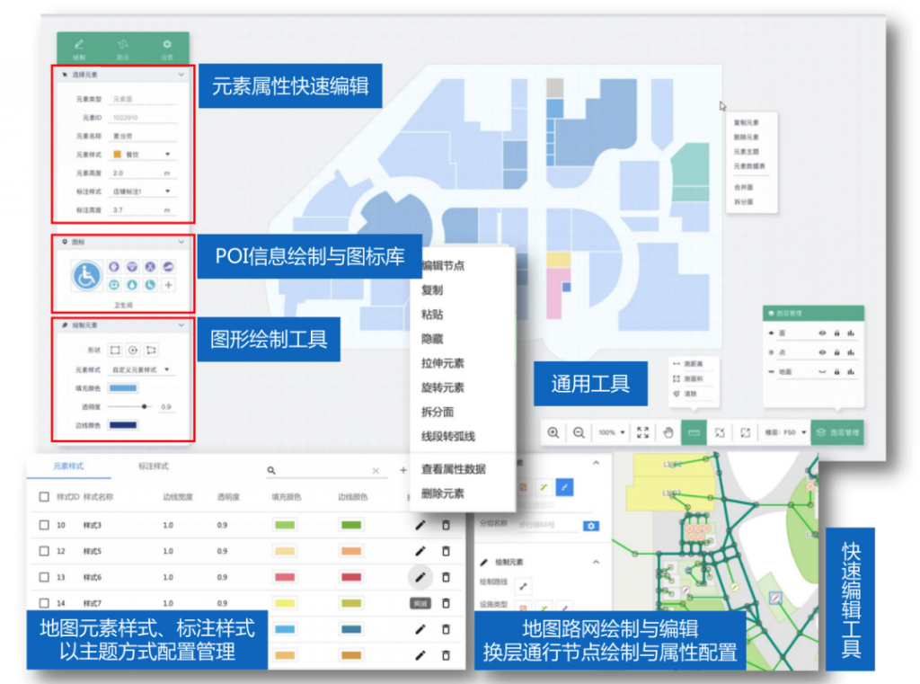This screenshot has width=920, height=684.
Task: Click the zoom-in magnifier on bottom toolbar
Action: (x=553, y=432)
